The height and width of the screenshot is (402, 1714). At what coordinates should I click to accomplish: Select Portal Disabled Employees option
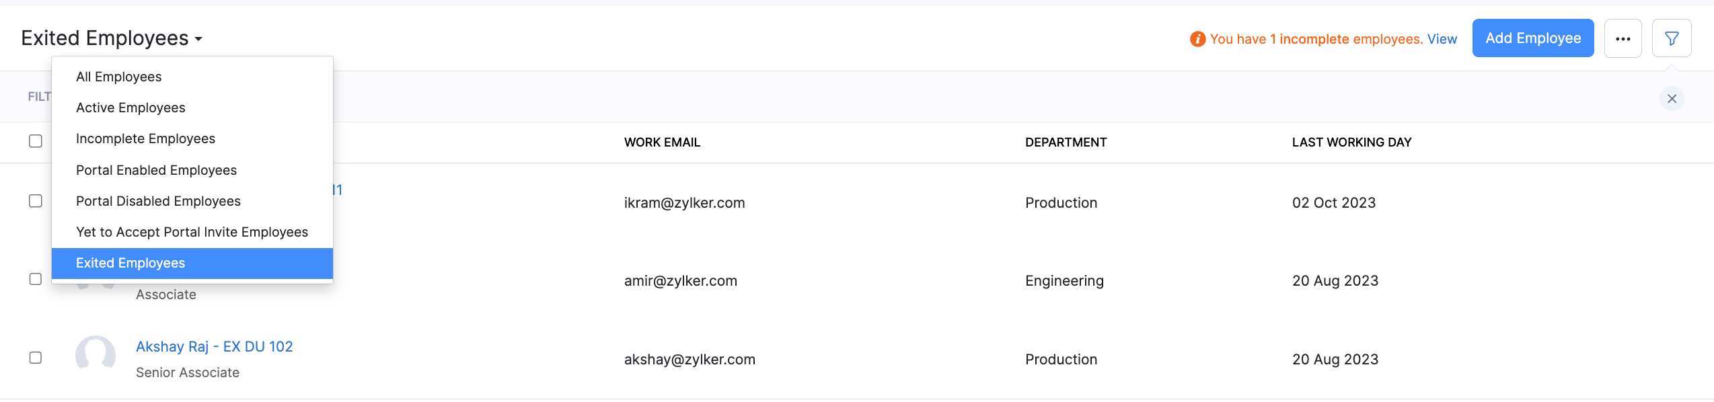click(158, 201)
